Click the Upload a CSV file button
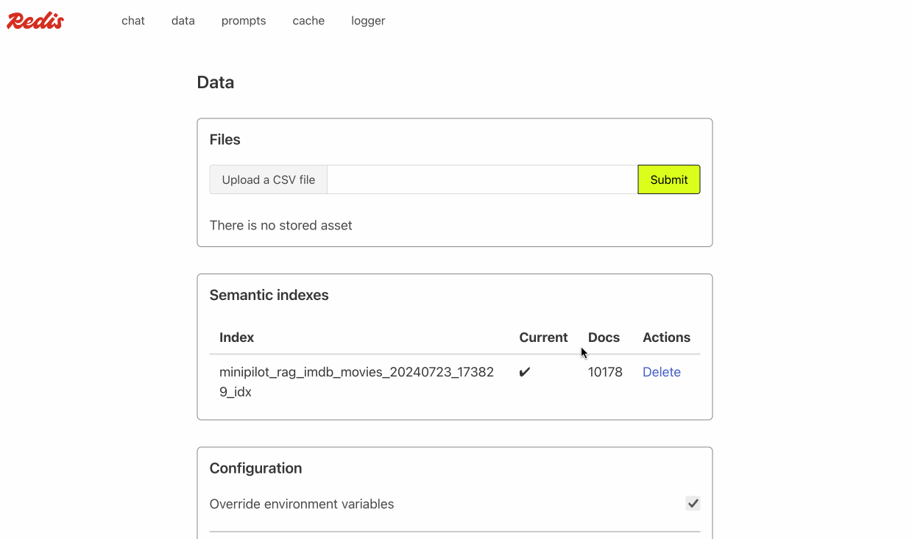912x539 pixels. tap(269, 179)
